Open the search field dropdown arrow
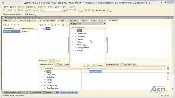The height and width of the screenshot is (98, 175). coord(62,10)
